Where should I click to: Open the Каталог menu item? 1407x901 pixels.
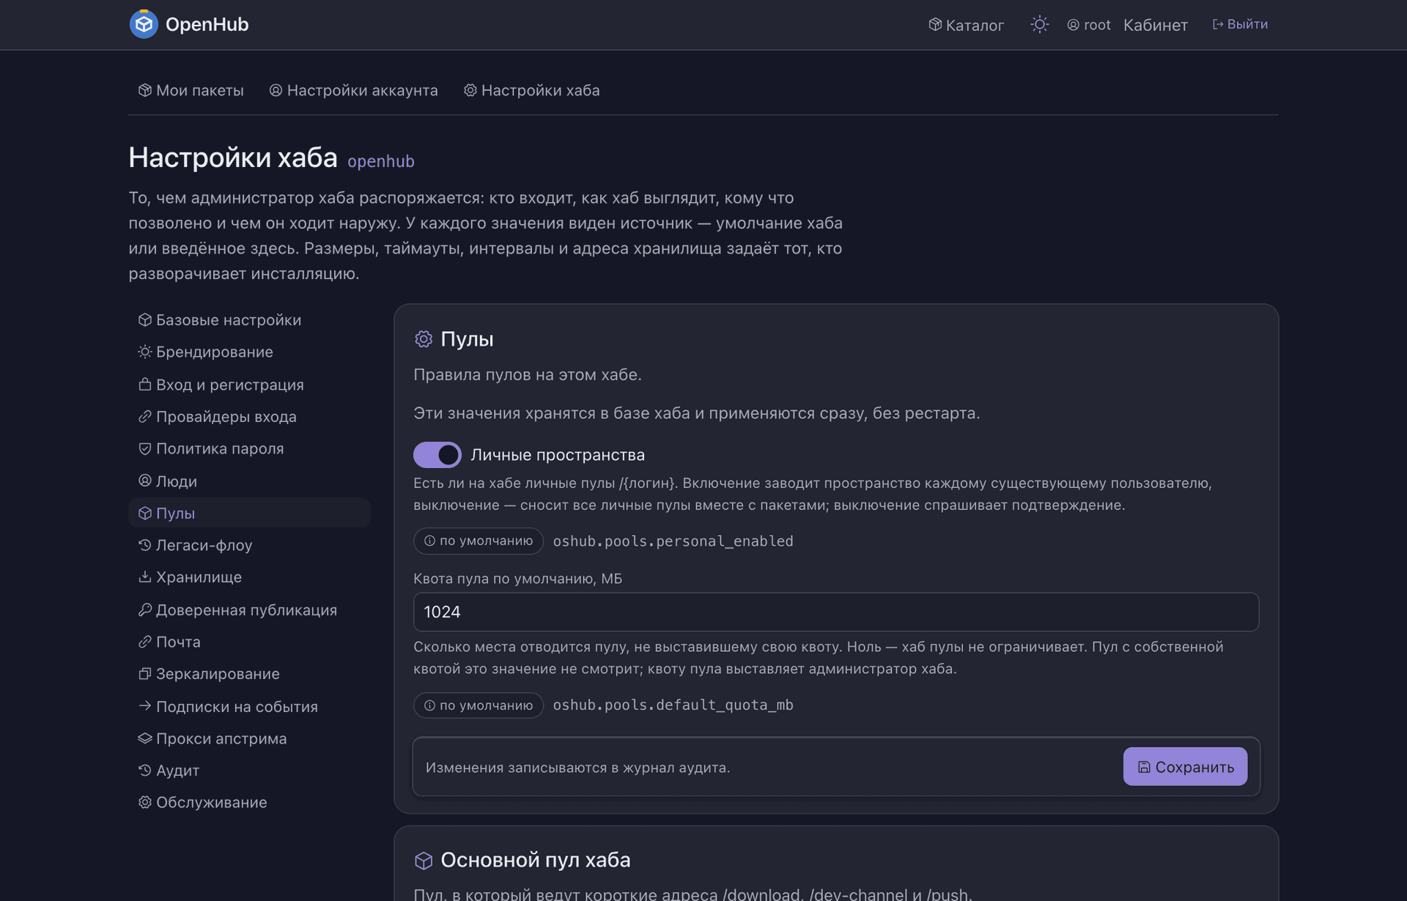coord(966,25)
